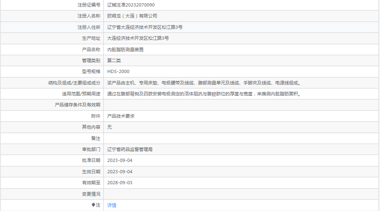Click the 备注 label
Screen dimensions: 380x211
[x=96, y=138]
